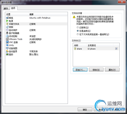Click the 自动登录 user icon
This screenshot has width=127, height=114.
(x=7, y=51)
